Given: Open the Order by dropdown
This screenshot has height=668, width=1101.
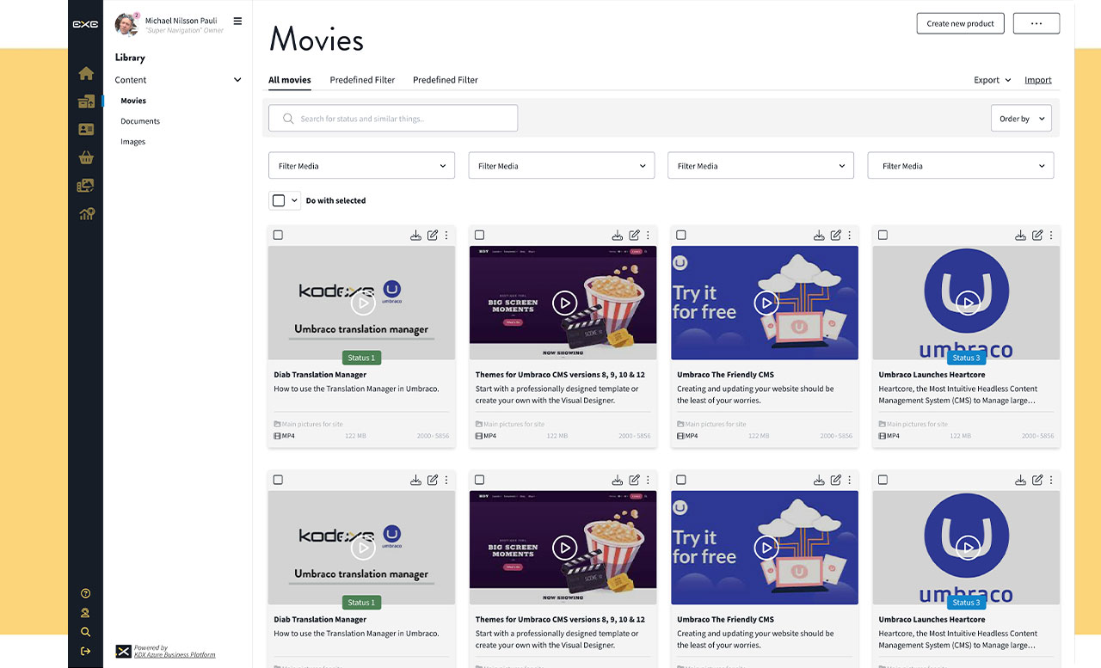Looking at the screenshot, I should (1021, 119).
